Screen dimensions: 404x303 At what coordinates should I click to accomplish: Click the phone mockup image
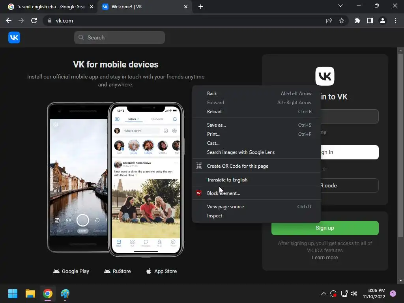coord(116,180)
